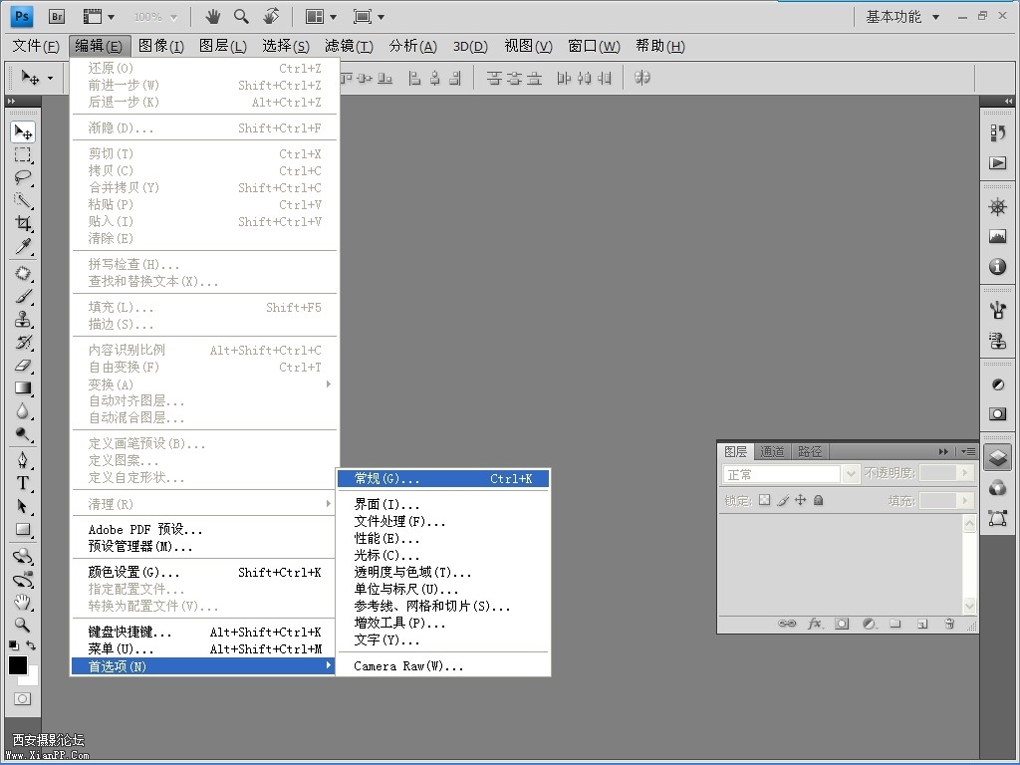Toggle Quick Mask mode in the toolbox
This screenshot has width=1020, height=765.
22,699
